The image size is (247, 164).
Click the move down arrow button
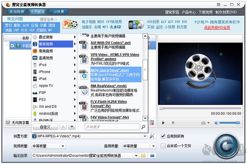point(72,126)
